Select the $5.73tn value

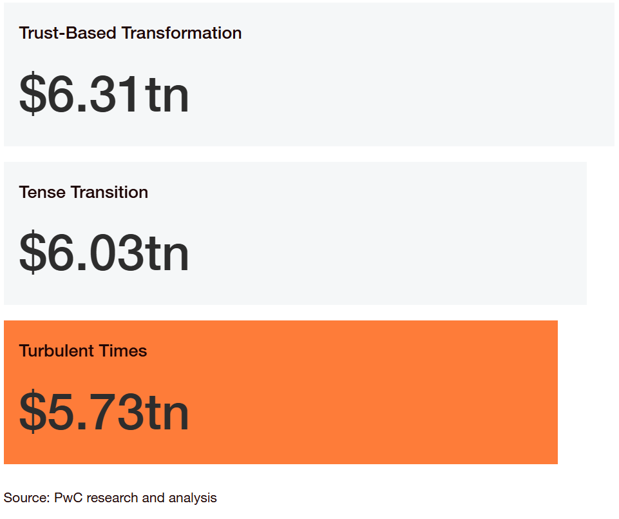click(104, 411)
